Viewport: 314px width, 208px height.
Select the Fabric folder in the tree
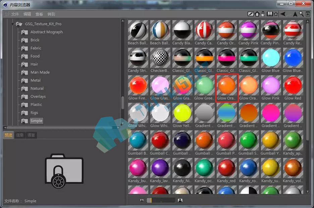tap(36, 48)
